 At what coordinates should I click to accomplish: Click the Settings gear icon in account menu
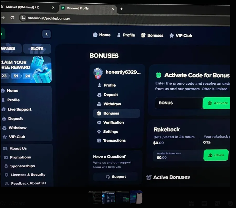click(x=99, y=131)
